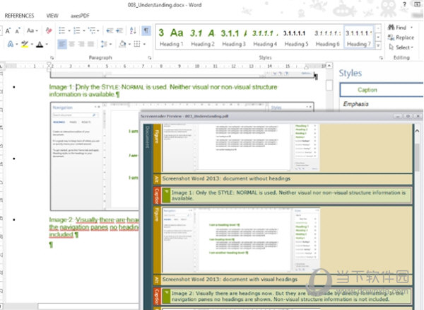Click first Figure thumbnail in Screenreader Preview

pos(241,148)
